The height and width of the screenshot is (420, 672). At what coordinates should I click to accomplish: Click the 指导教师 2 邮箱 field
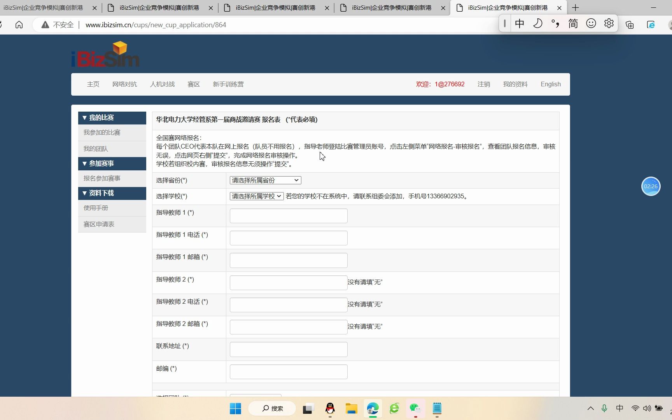pos(289,327)
